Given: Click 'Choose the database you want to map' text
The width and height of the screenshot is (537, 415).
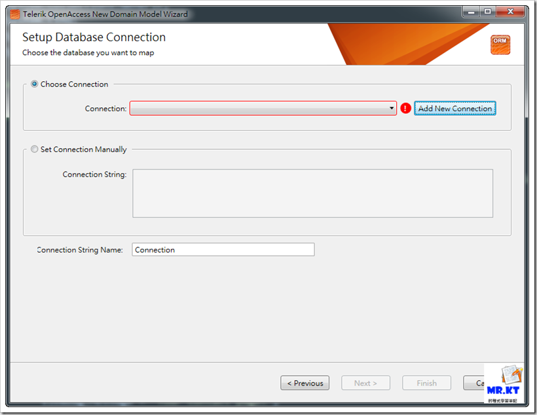Looking at the screenshot, I should click(x=88, y=53).
